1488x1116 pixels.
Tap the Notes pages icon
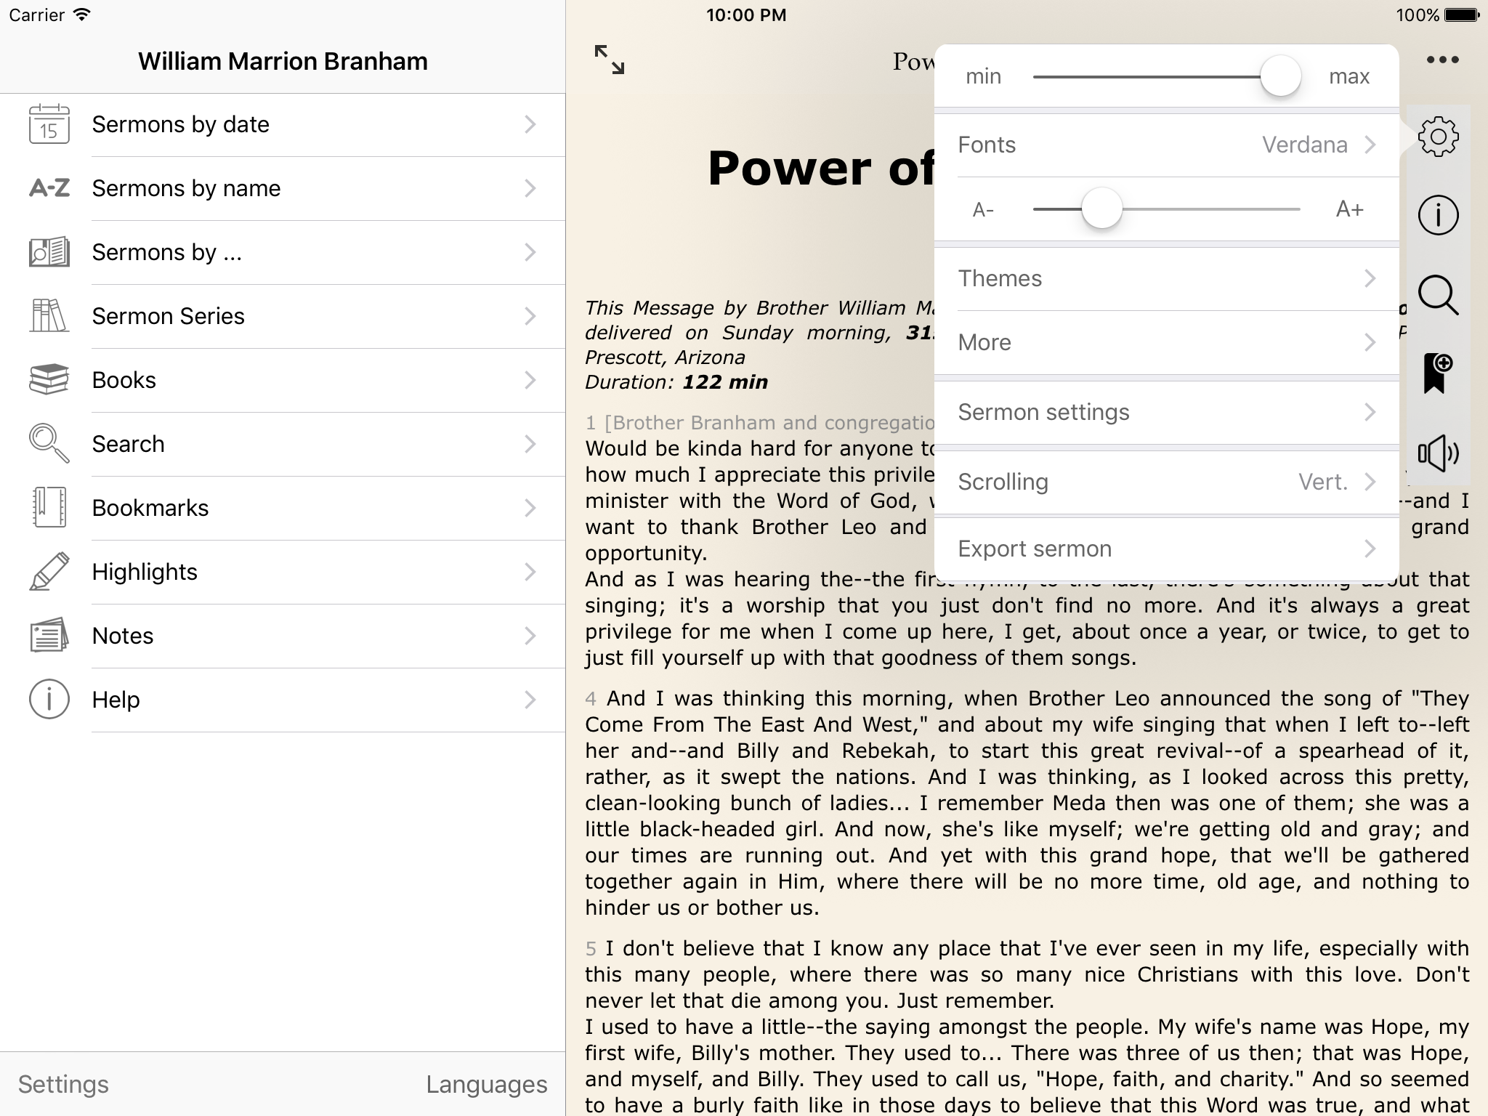click(49, 635)
